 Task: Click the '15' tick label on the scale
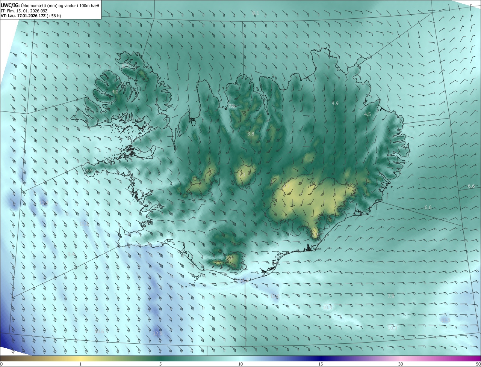[321, 364]
